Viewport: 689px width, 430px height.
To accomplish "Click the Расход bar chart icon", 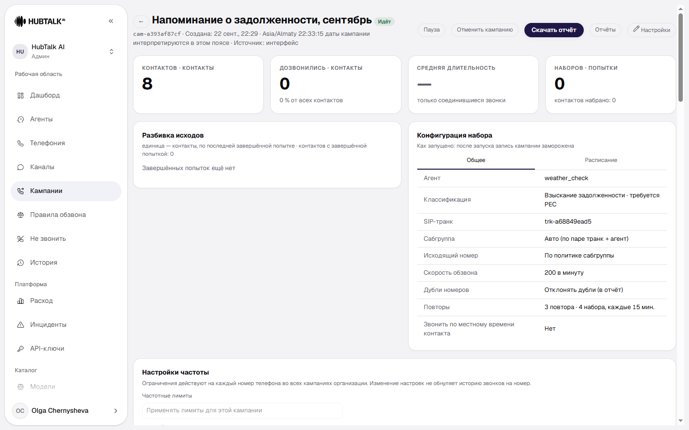I will pyautogui.click(x=21, y=301).
